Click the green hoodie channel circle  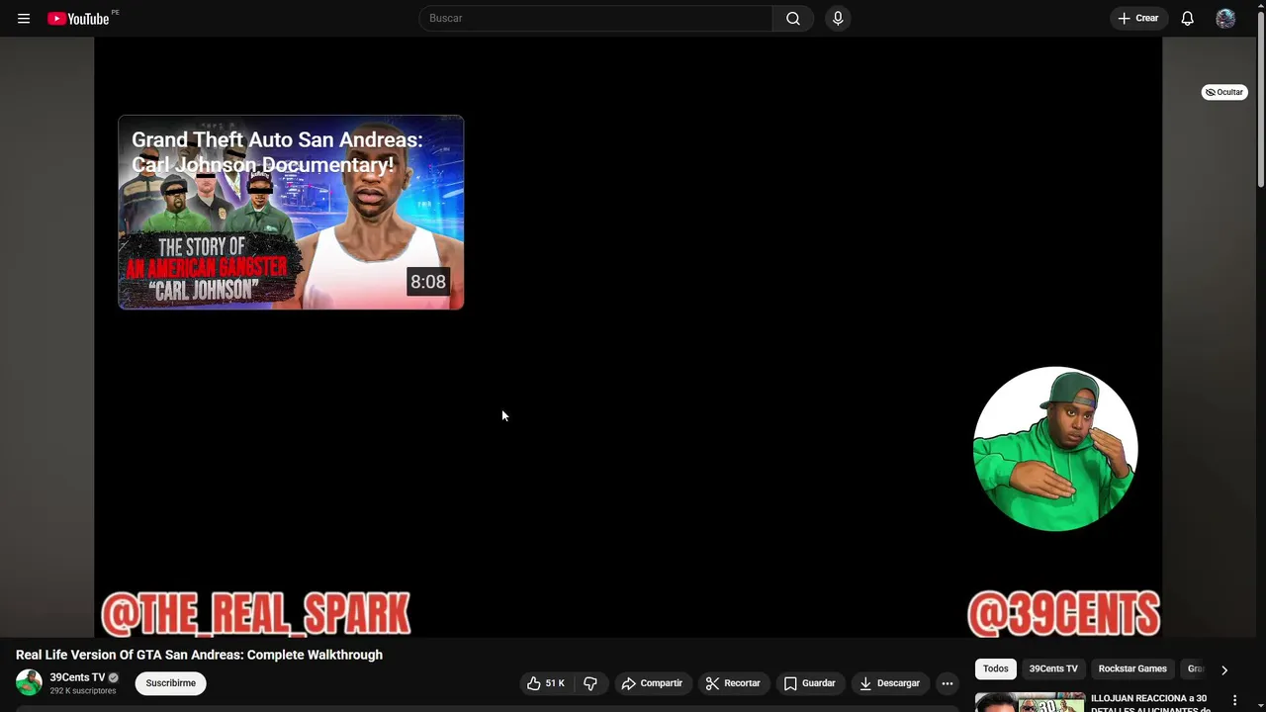point(1055,449)
